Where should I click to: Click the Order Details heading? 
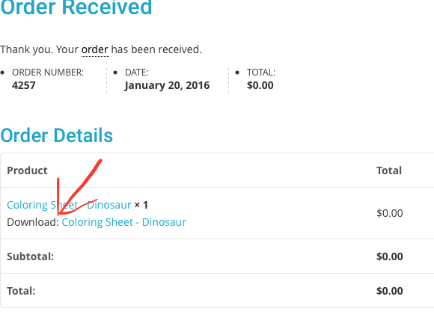(x=56, y=135)
